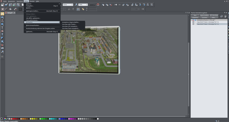
Task: Choose Alle JPEGs optimieren...
Action: pos(42,18)
